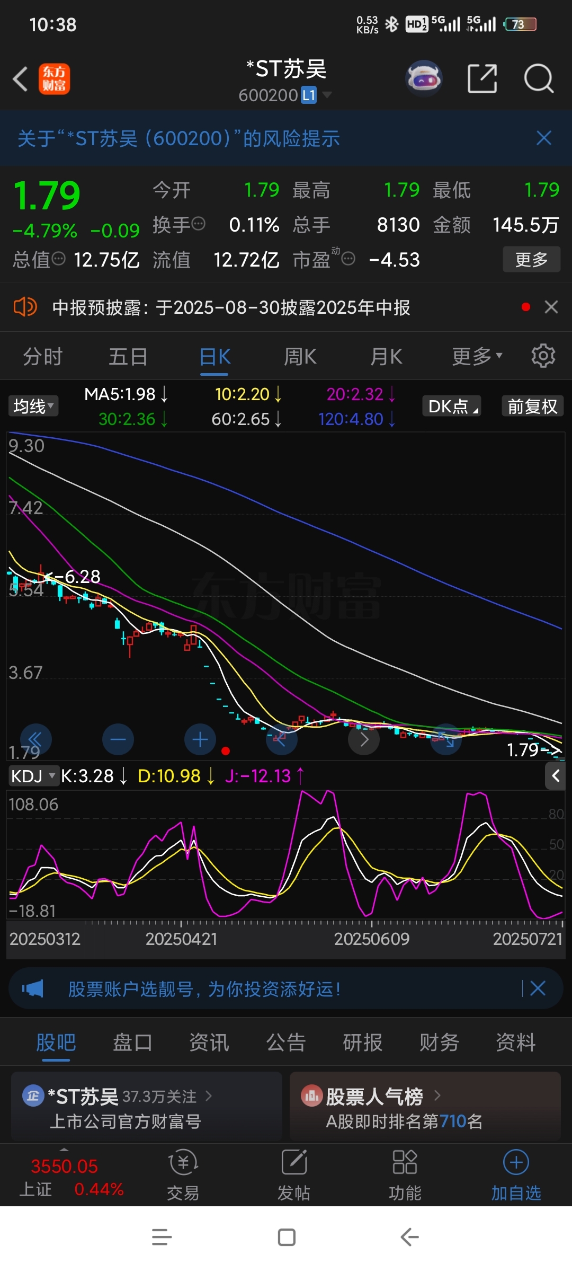Screen dimensions: 572x1272
Task: Zoom out chart with minus button
Action: pos(118,739)
